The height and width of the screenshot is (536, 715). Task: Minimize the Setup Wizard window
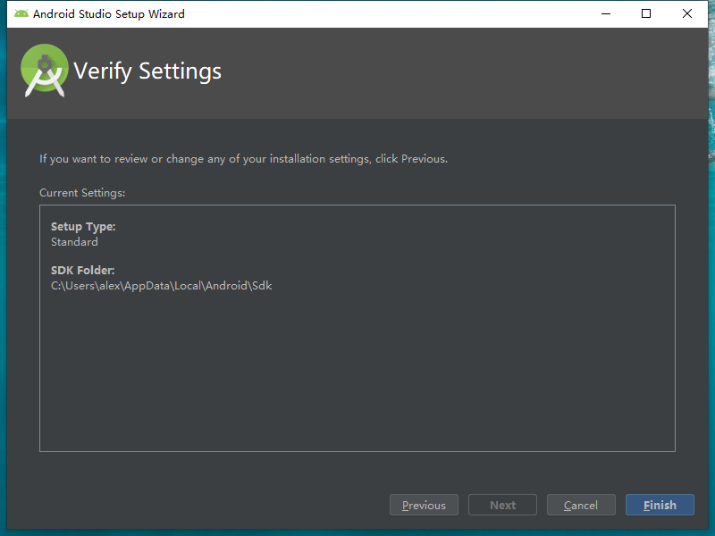606,13
